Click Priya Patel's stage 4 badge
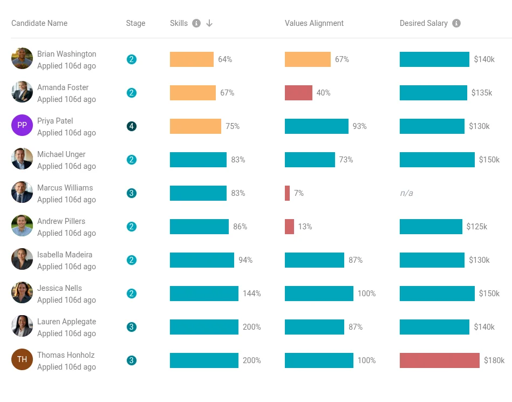Screen dimensions: 512x402 [x=132, y=126]
